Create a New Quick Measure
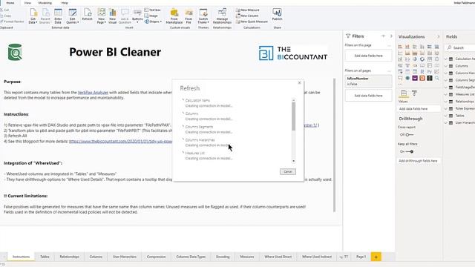The height and width of the screenshot is (267, 475). (x=252, y=22)
